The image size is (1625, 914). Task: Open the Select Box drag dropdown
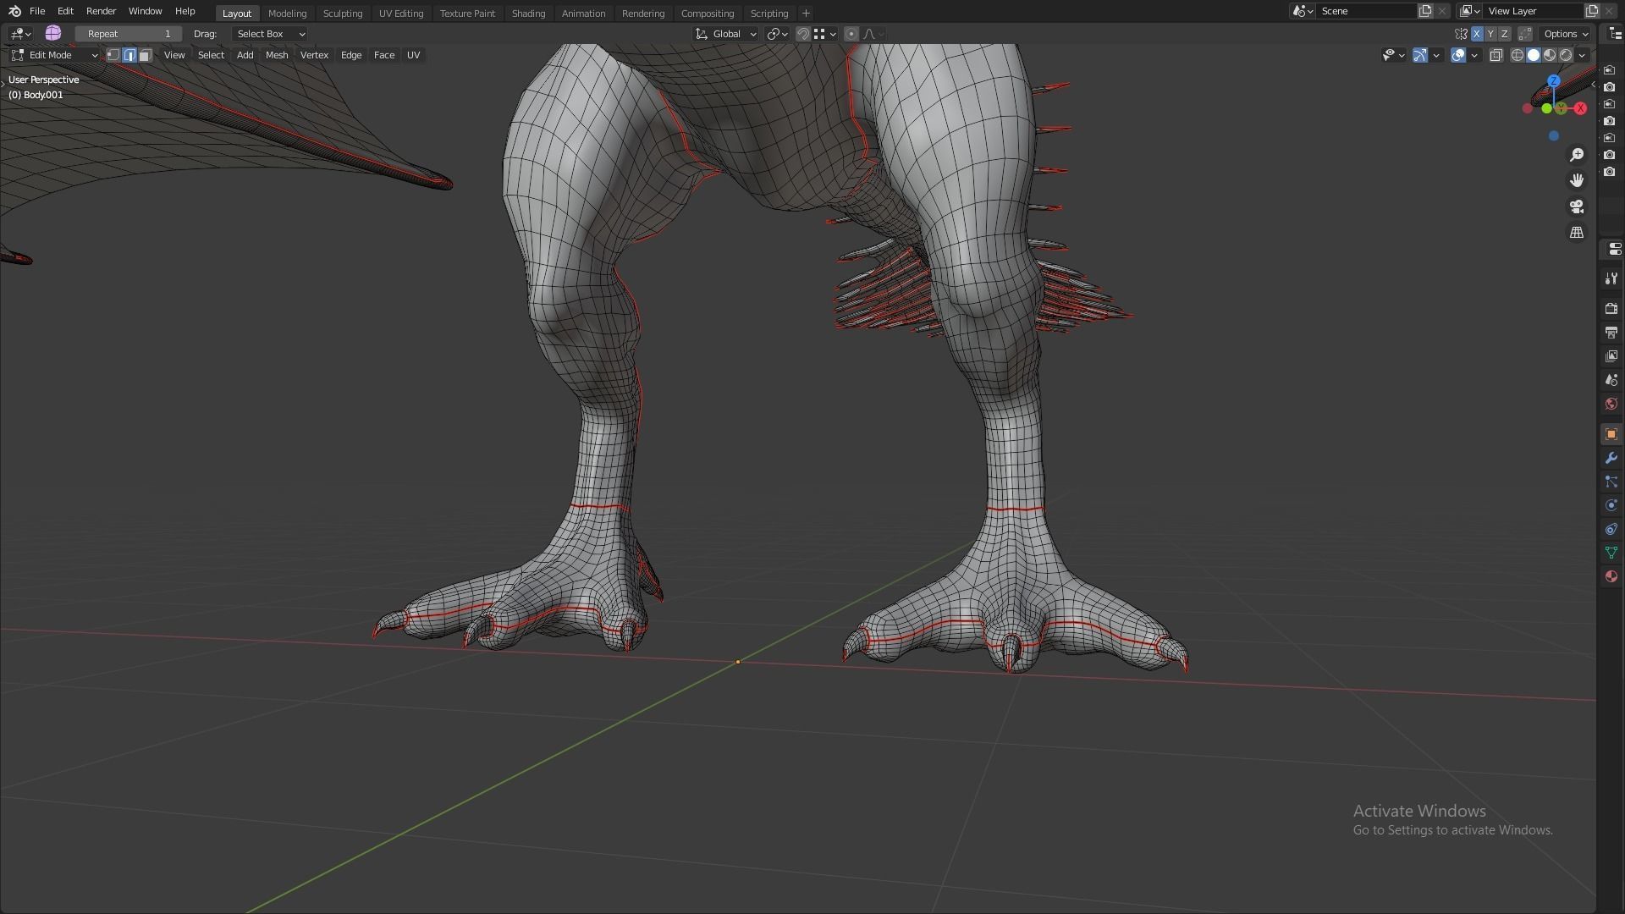(x=270, y=34)
